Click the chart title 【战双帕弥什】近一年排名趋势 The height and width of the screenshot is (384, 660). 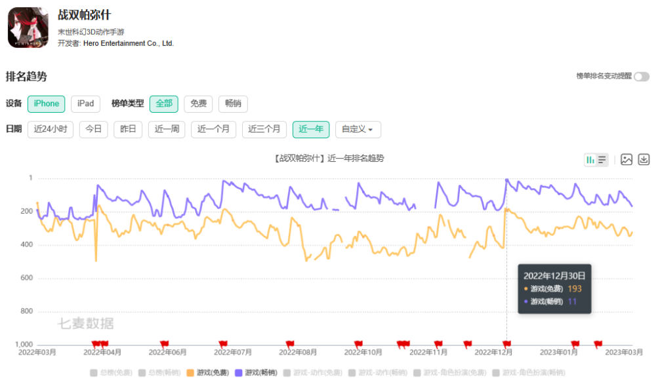tap(329, 159)
